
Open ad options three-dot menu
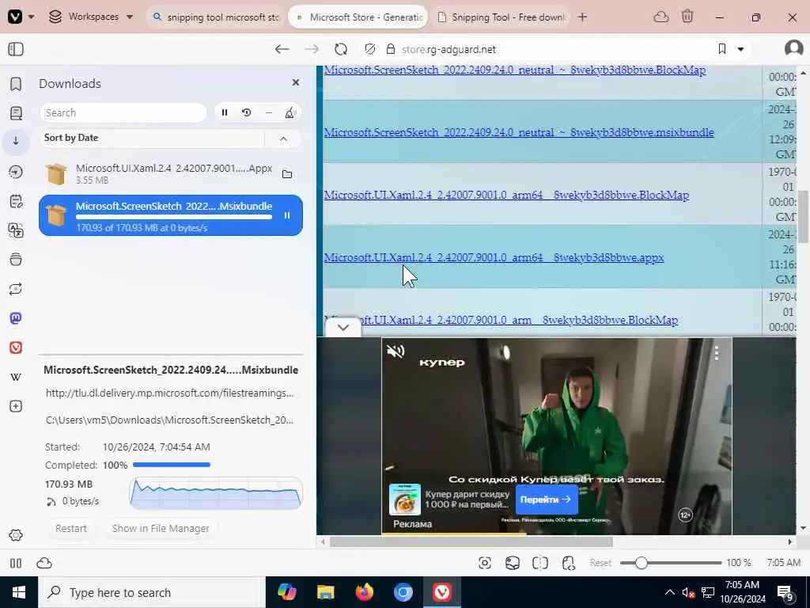click(x=717, y=353)
